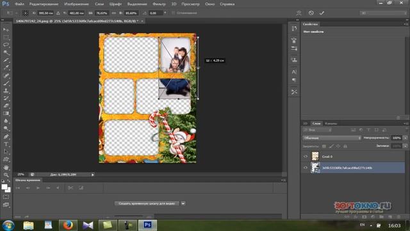Open the Файл menu
This screenshot has height=231, width=410.
tap(20, 4)
